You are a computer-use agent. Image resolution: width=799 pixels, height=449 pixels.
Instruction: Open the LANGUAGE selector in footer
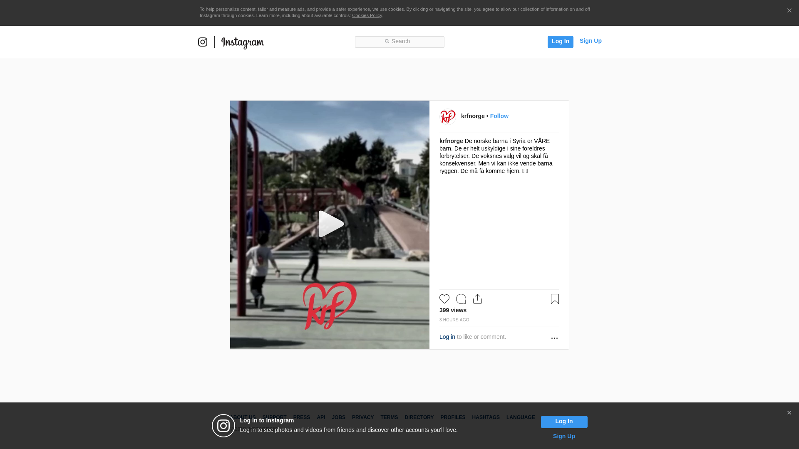coord(521,417)
